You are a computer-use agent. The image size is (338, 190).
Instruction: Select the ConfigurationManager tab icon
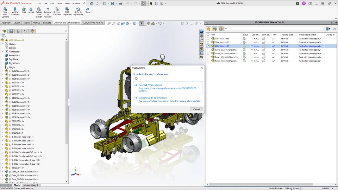coord(18,31)
